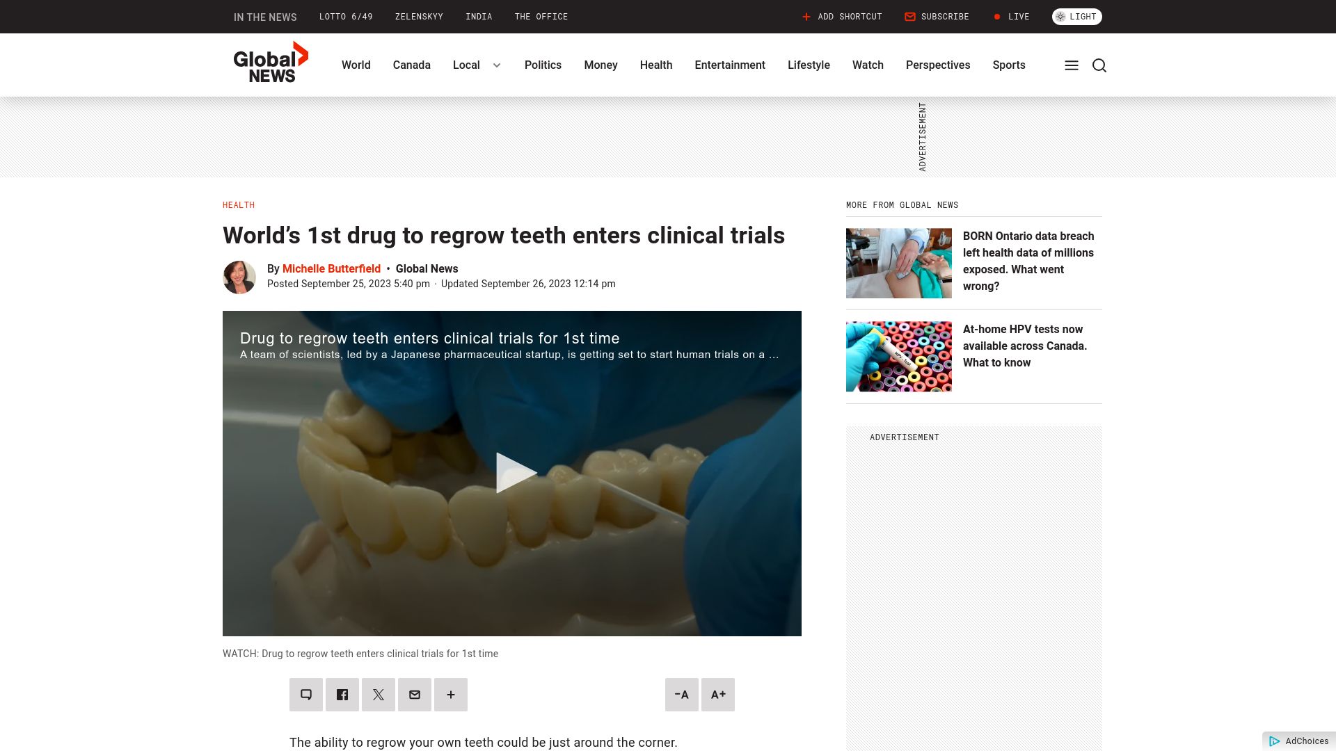Click the BORN Ontario article thumbnail

point(899,264)
